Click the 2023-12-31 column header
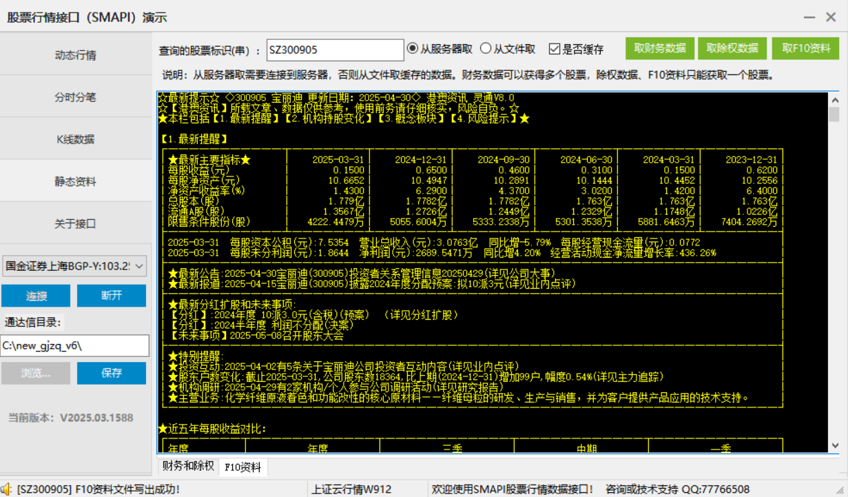Viewport: 848px width, 497px height. (x=752, y=159)
